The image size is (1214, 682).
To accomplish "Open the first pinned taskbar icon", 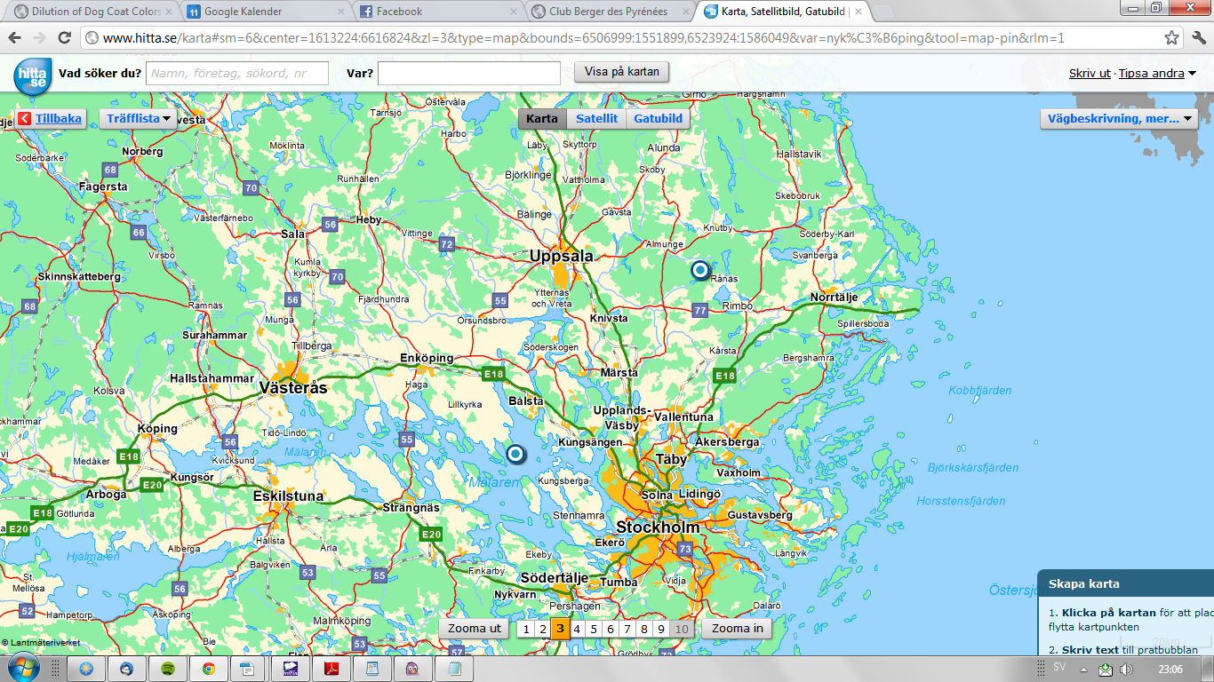I will [x=86, y=668].
